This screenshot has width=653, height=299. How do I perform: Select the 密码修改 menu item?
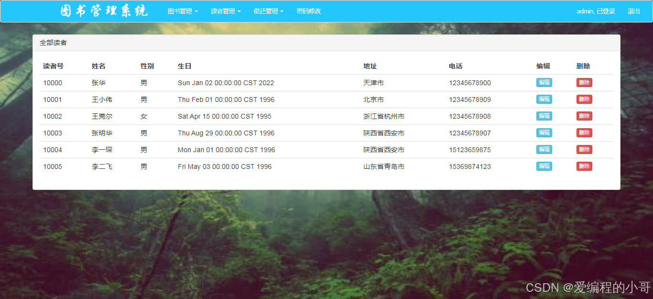[308, 11]
